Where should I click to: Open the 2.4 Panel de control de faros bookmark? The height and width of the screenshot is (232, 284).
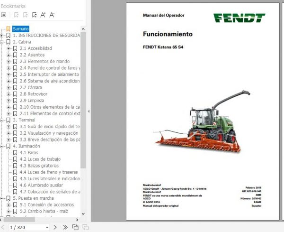click(x=50, y=68)
